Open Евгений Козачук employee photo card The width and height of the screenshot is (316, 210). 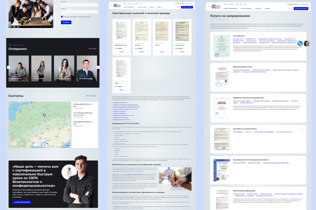pyautogui.click(x=87, y=68)
